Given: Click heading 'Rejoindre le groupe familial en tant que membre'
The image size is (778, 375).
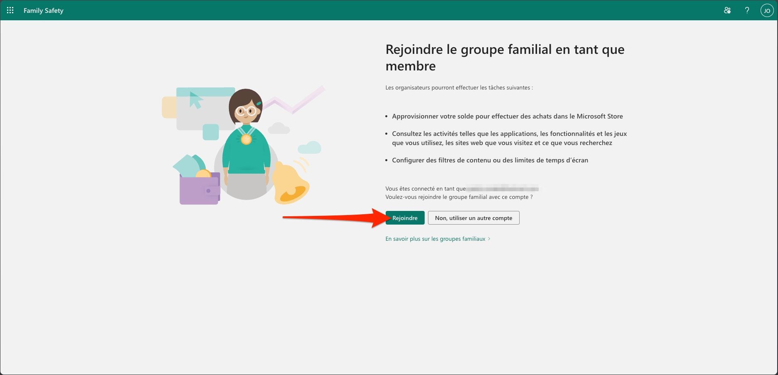Looking at the screenshot, I should pos(505,58).
